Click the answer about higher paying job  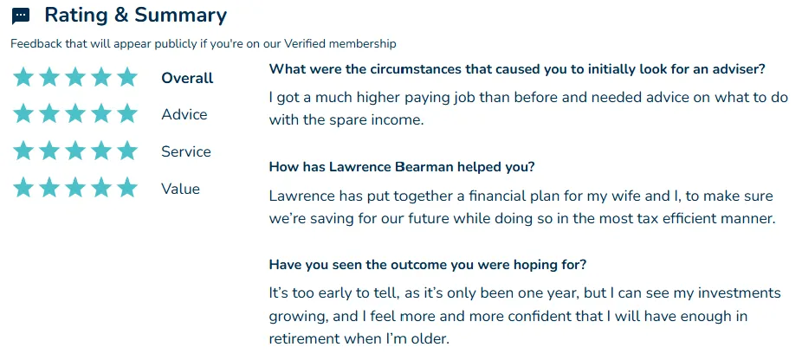coord(528,109)
